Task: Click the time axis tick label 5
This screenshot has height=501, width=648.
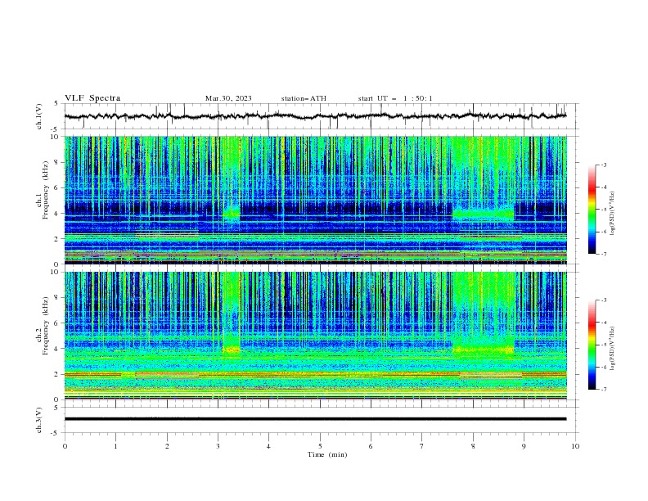Action: pos(320,446)
